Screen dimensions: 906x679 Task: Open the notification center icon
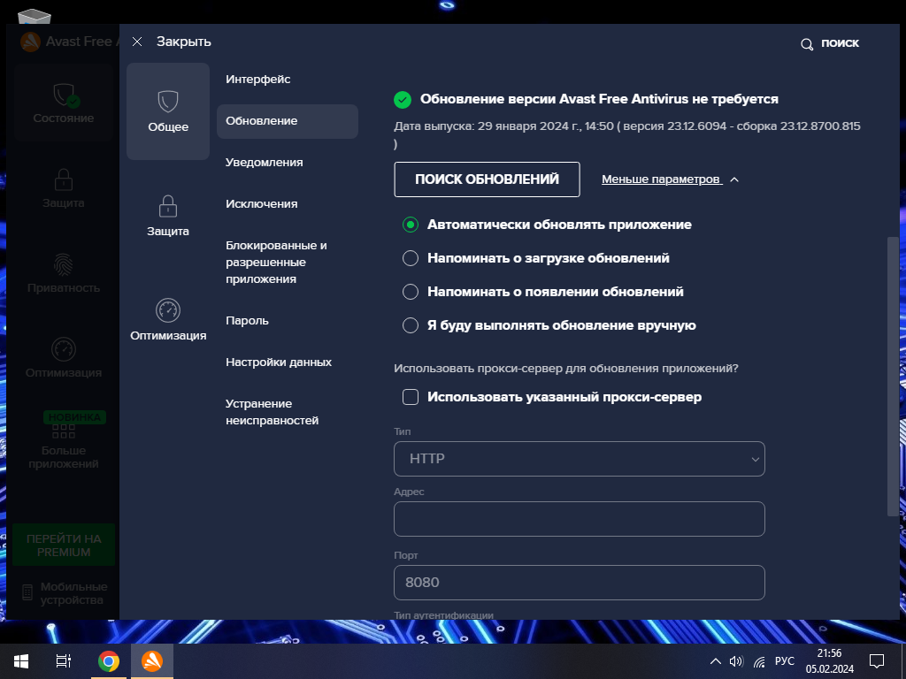tap(877, 661)
